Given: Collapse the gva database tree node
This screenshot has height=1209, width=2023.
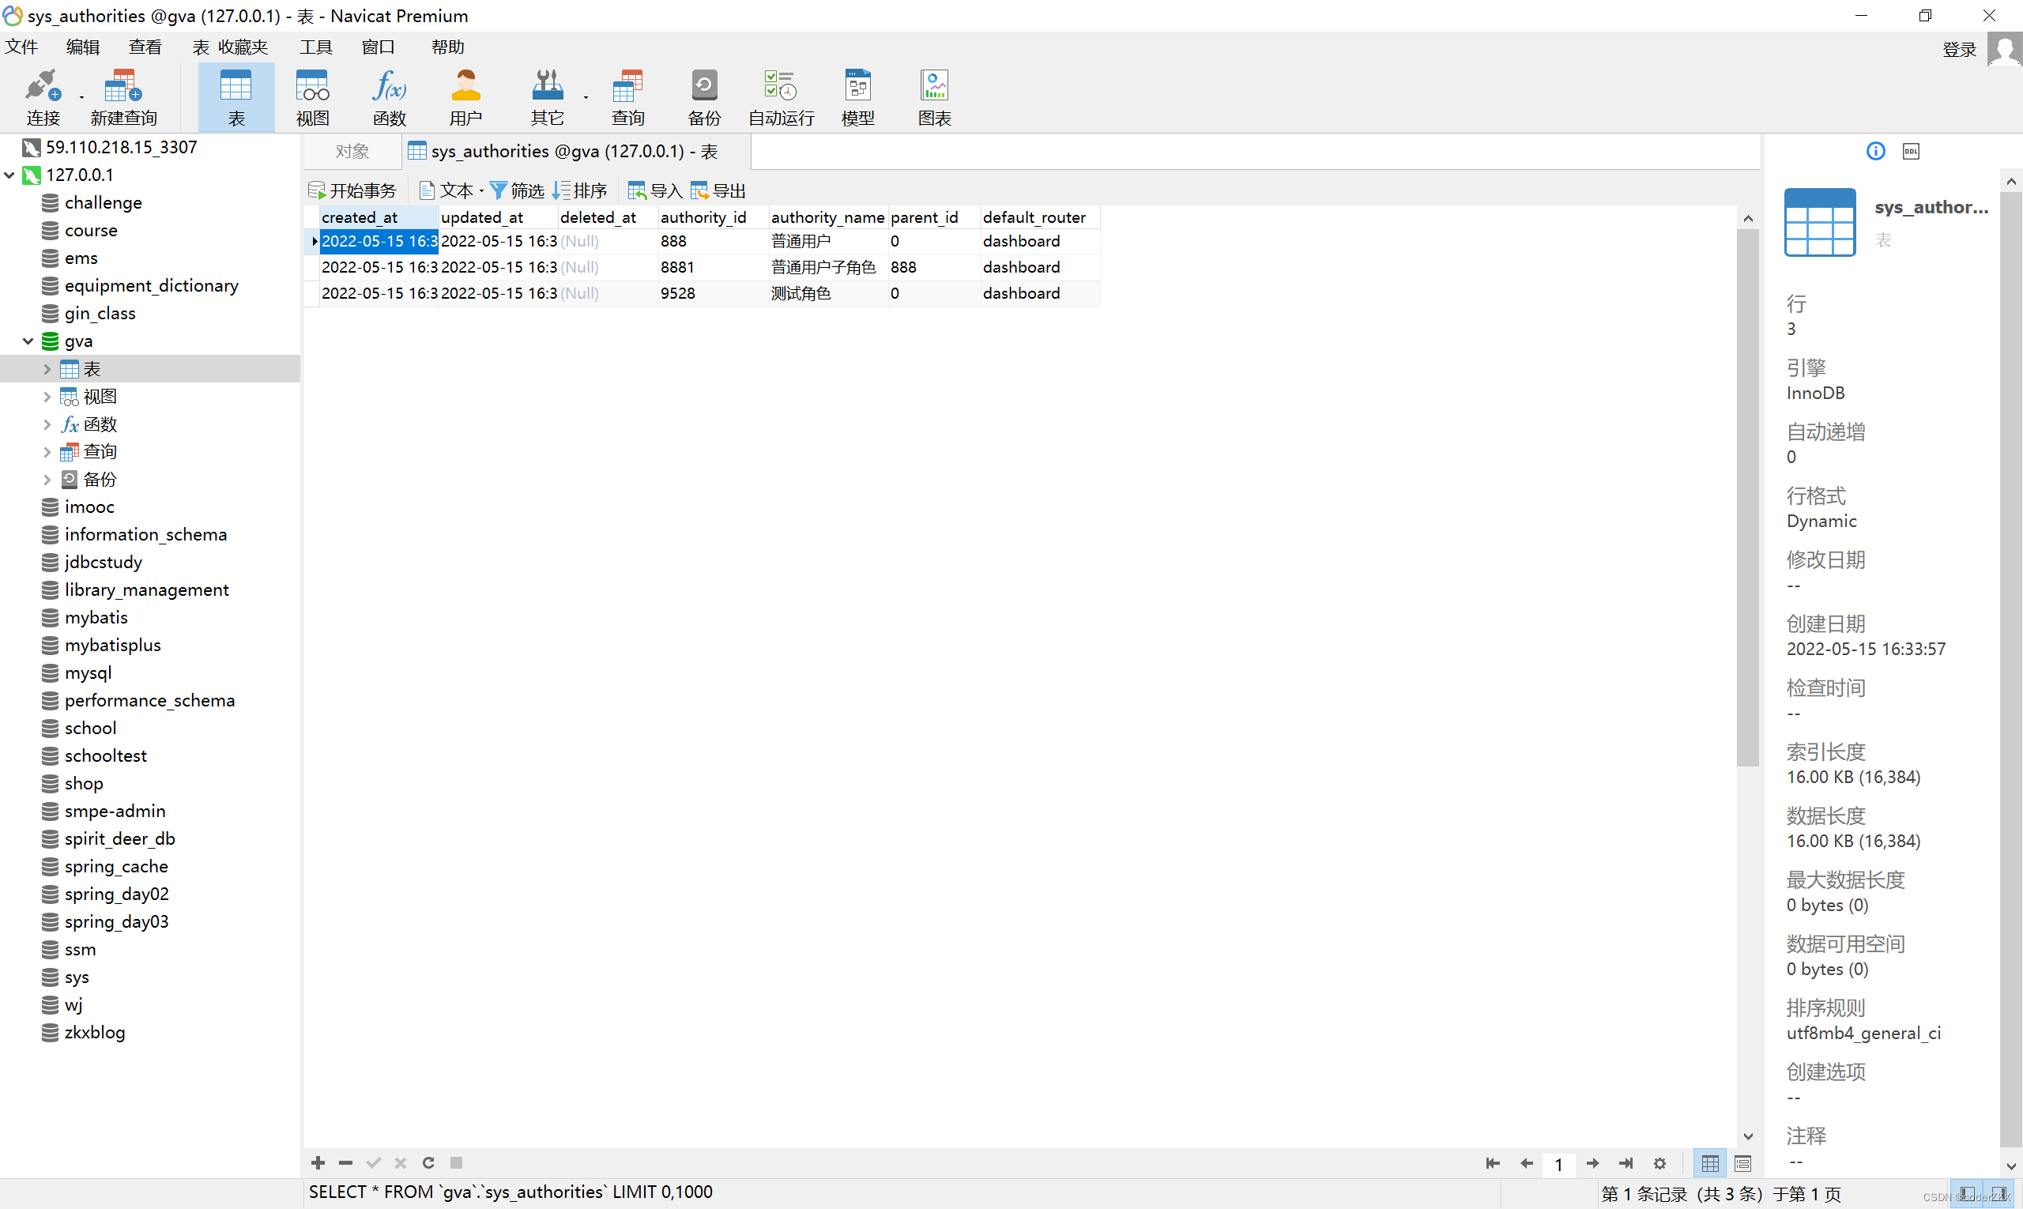Looking at the screenshot, I should pyautogui.click(x=28, y=341).
